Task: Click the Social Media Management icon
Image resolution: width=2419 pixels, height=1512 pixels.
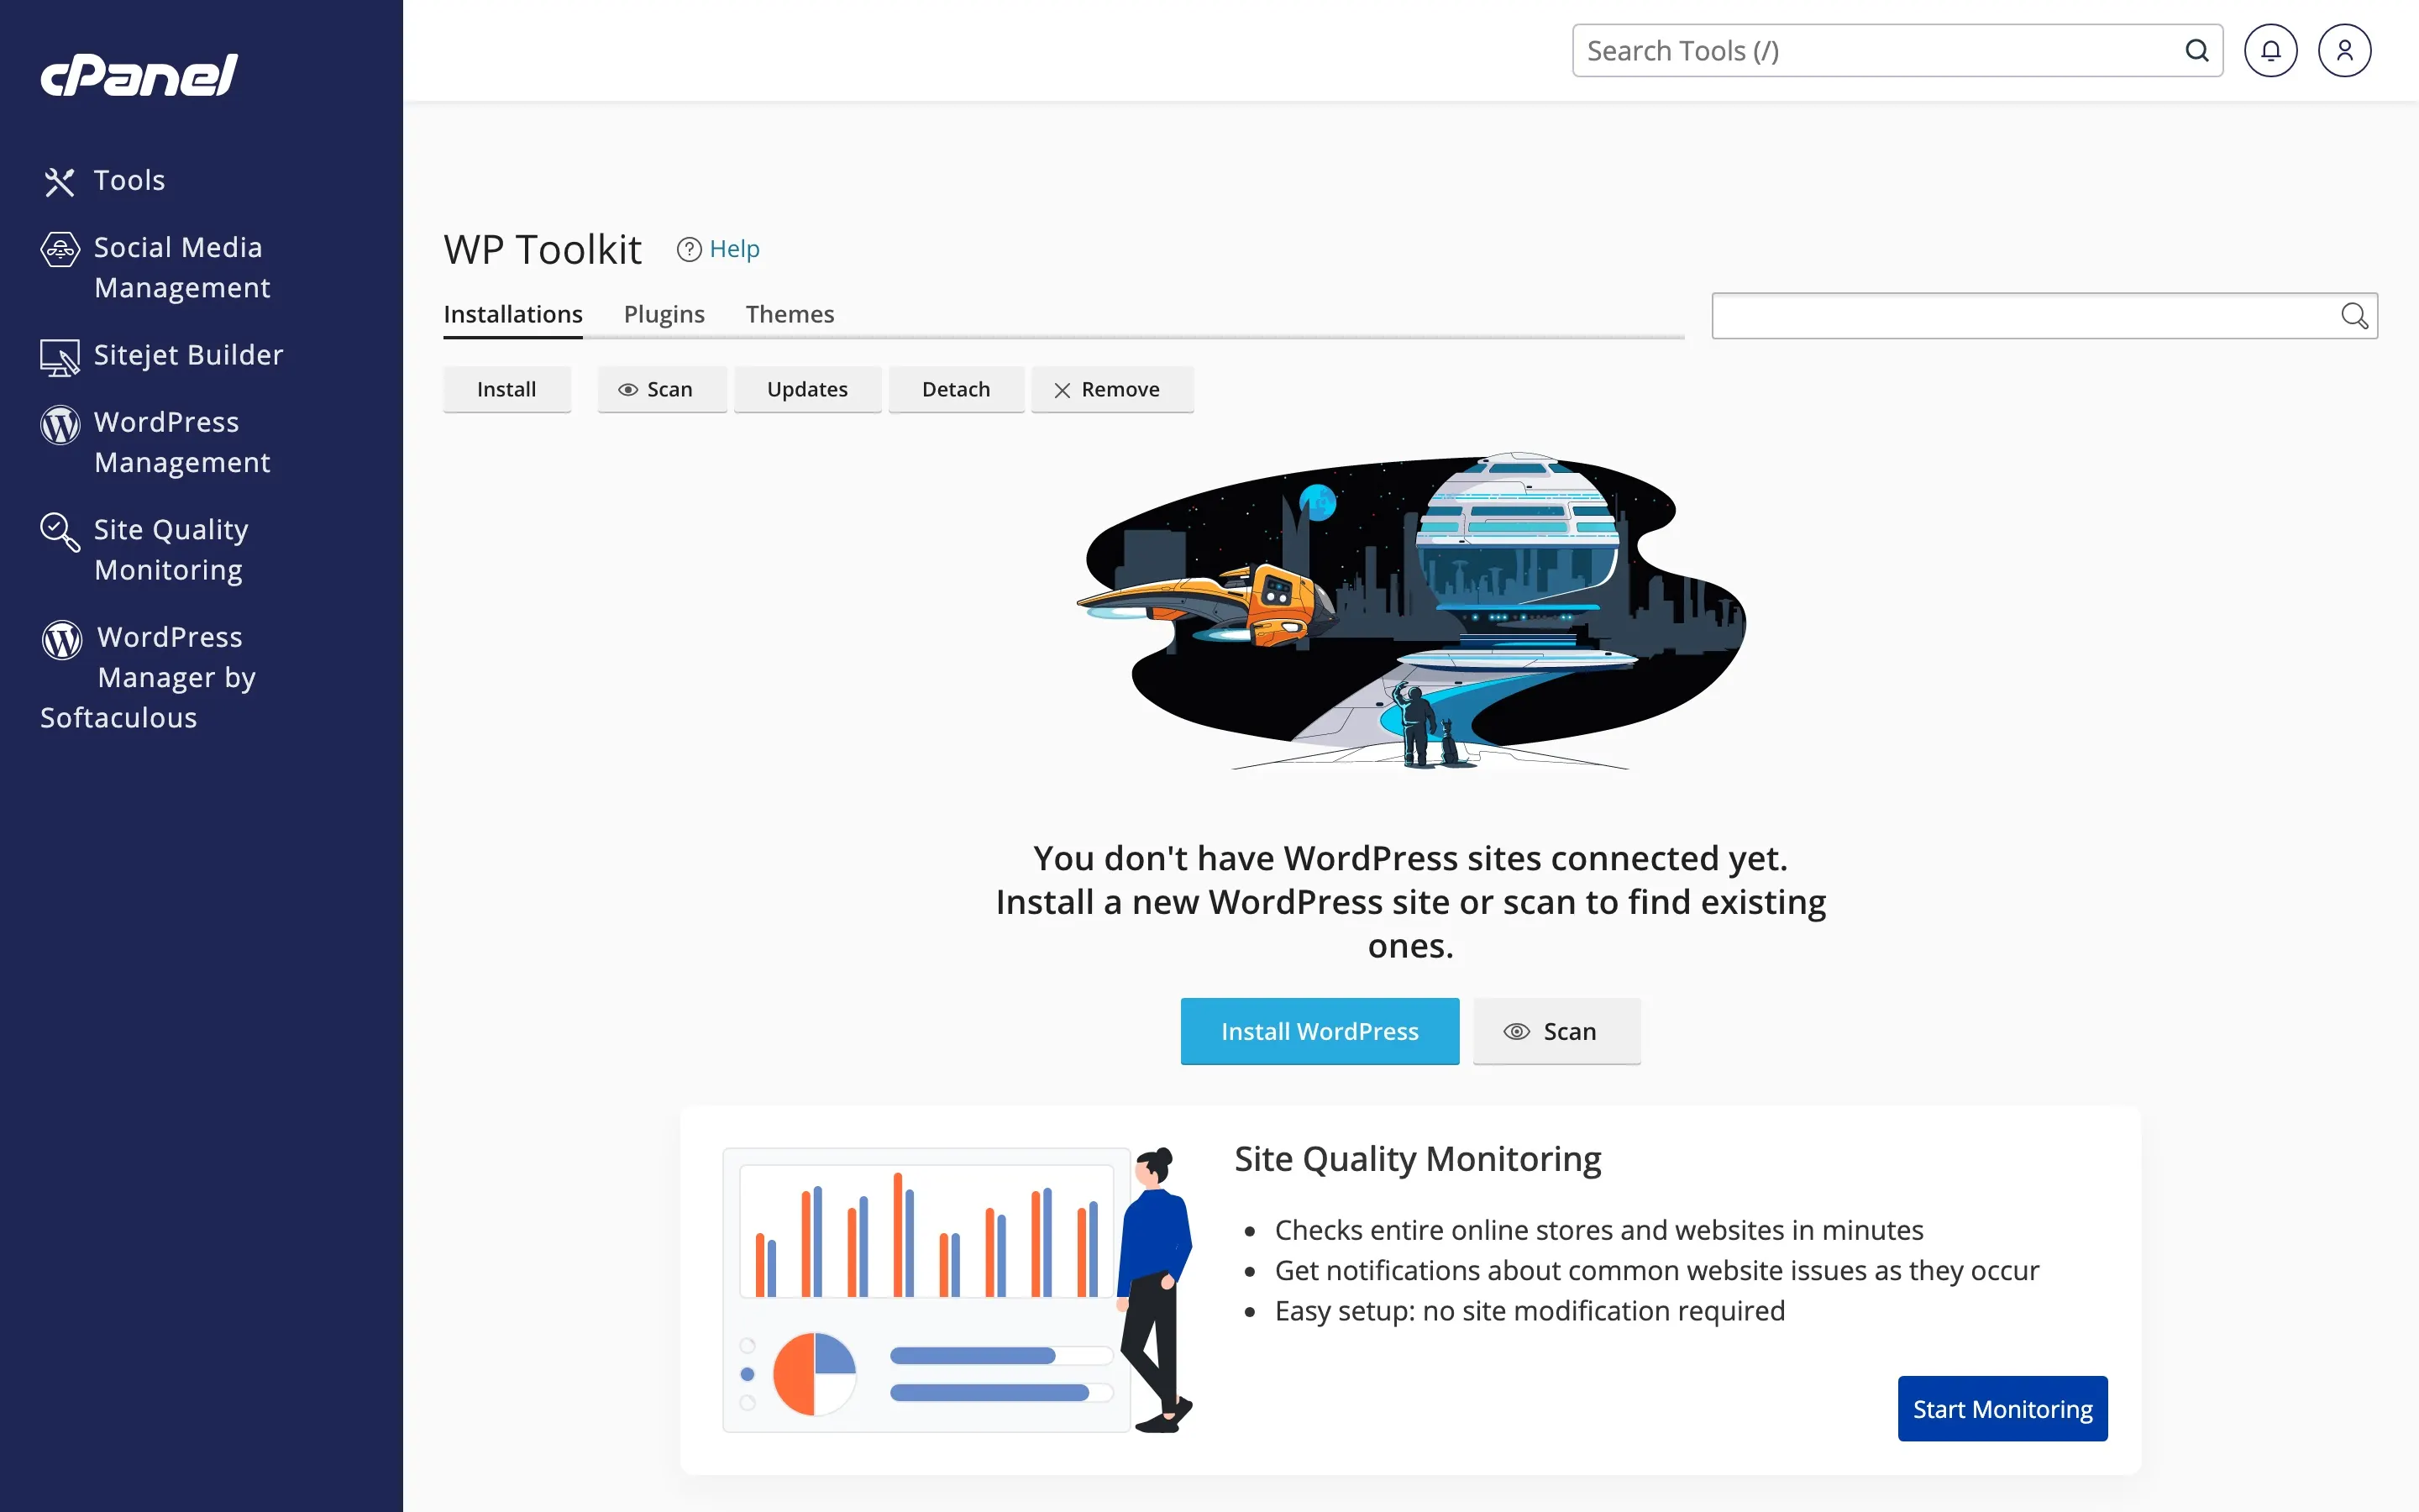Action: click(60, 249)
